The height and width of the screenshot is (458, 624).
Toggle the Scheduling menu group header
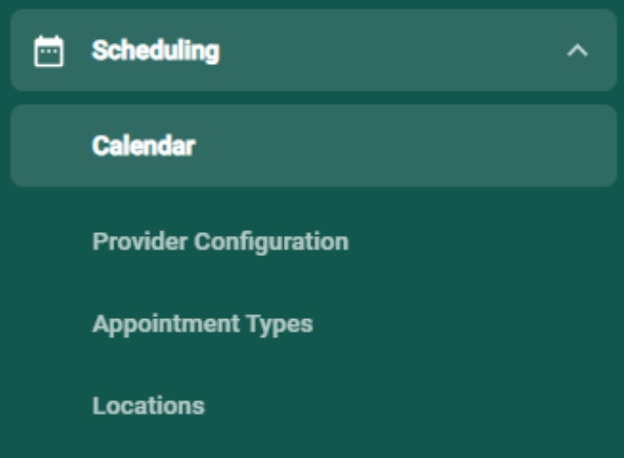[314, 50]
